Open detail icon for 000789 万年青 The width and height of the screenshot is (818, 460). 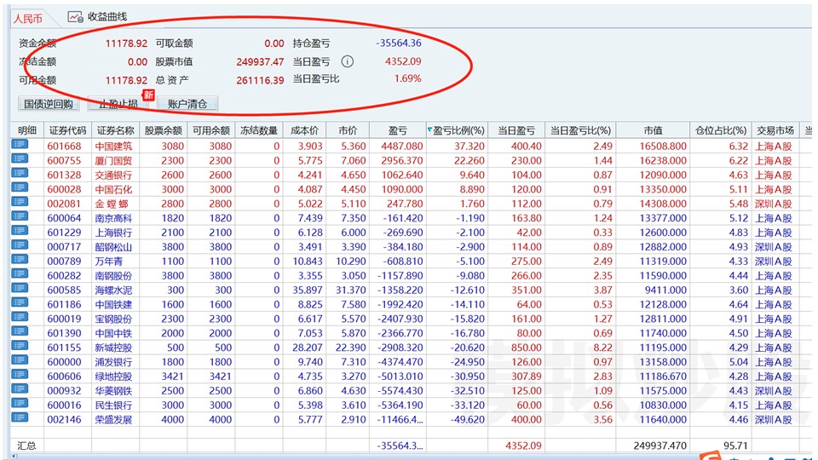[20, 259]
